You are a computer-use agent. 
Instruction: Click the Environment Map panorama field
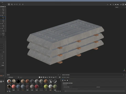98,87
